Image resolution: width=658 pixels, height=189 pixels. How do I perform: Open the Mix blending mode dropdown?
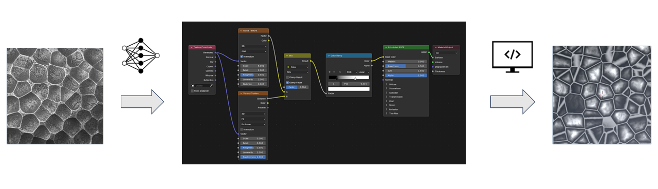tap(298, 72)
